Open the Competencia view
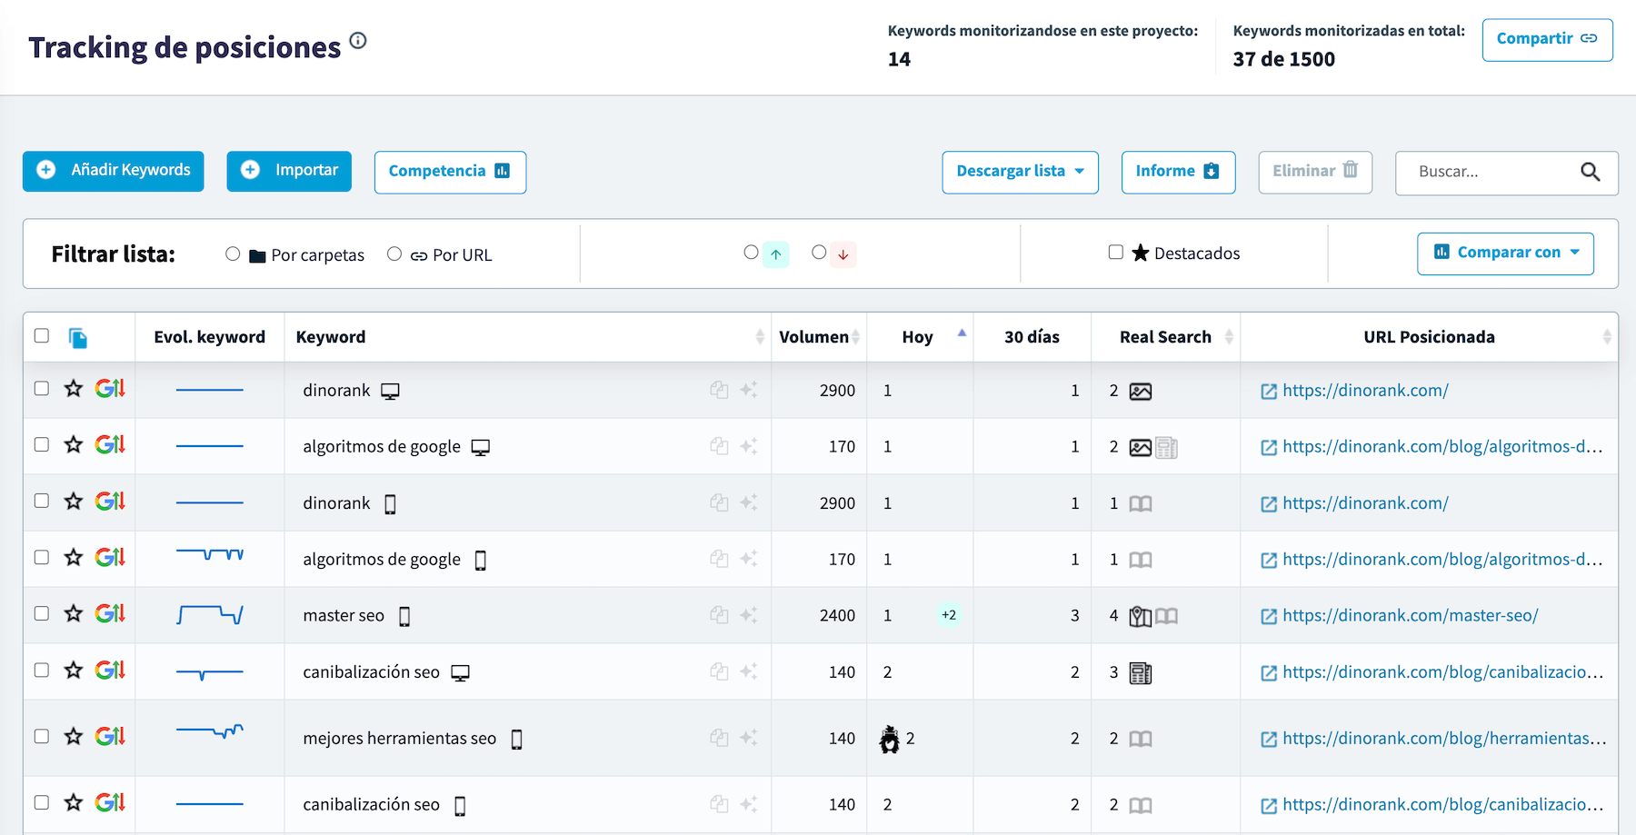The width and height of the screenshot is (1636, 835). 450,172
